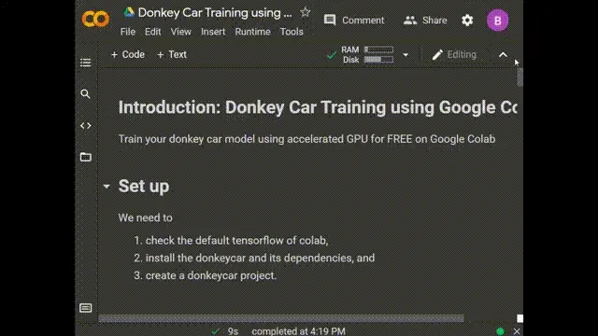Click the Introduction heading text cell

[x=318, y=107]
